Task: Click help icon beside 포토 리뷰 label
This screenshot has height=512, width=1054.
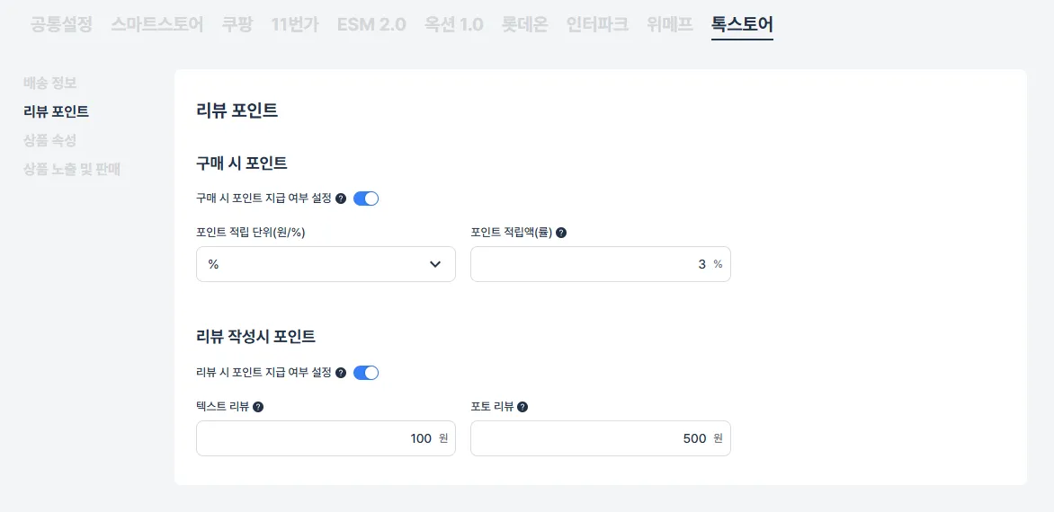Action: pyautogui.click(x=523, y=407)
